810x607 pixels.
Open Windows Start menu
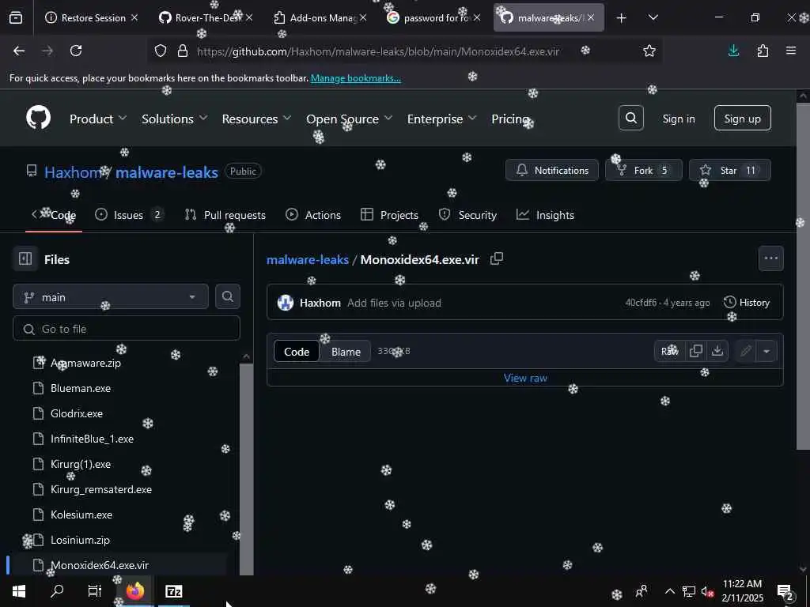coord(19,591)
